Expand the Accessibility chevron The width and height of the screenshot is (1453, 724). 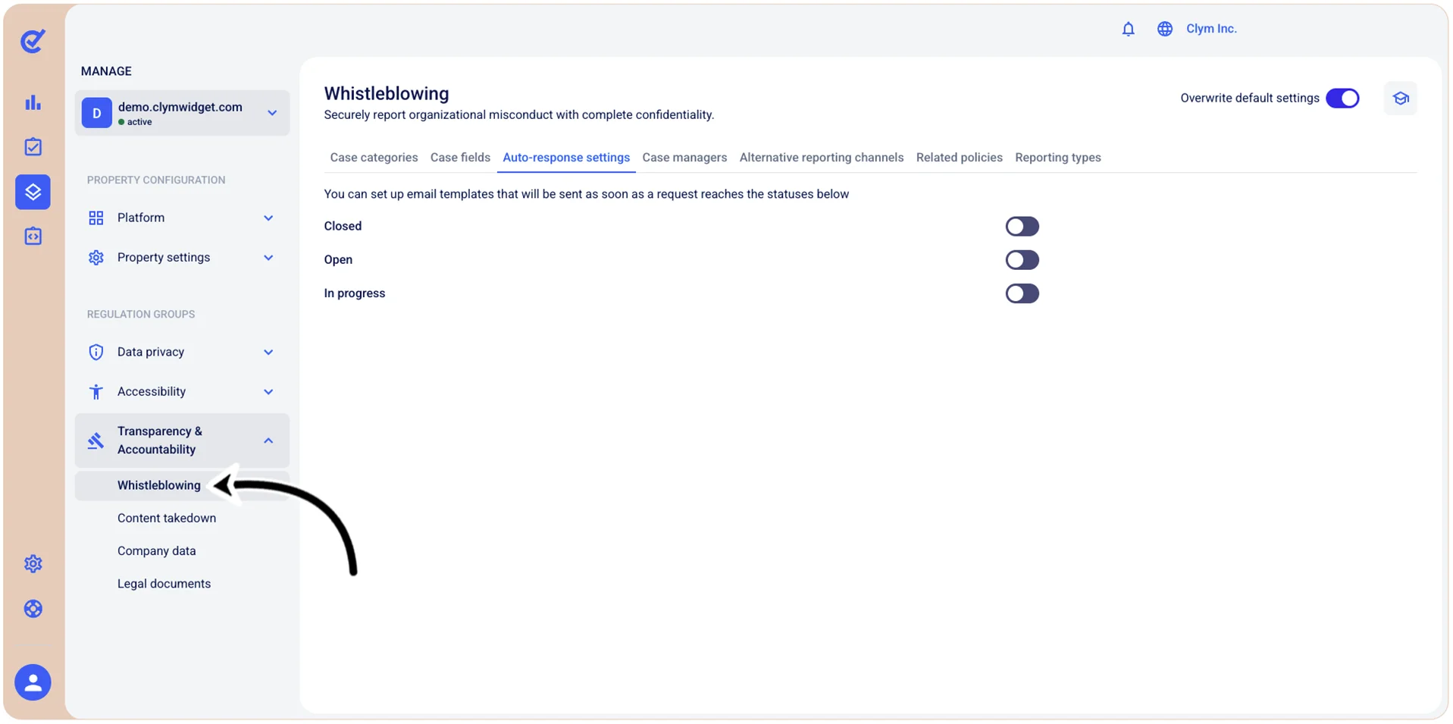point(268,392)
